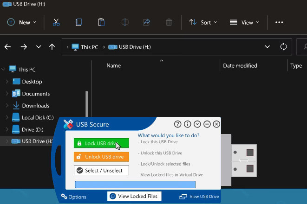
Task: Click the Copy icon in toolbar
Action: pyautogui.click(x=78, y=22)
